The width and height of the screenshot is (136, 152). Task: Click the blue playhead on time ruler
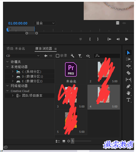click(8, 30)
